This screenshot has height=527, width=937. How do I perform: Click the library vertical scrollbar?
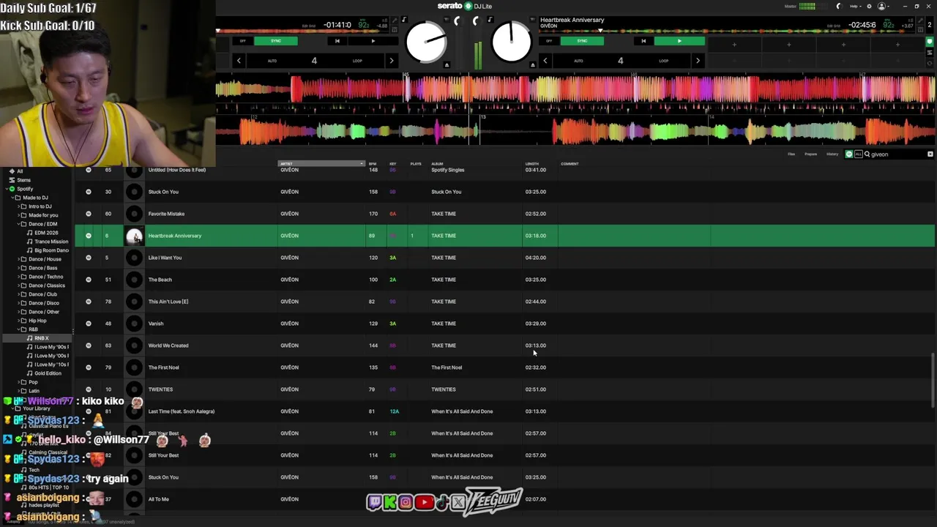tap(933, 381)
